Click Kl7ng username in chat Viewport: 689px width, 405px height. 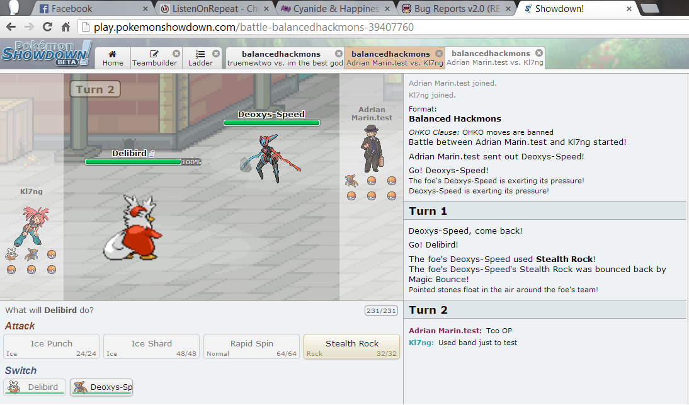point(421,343)
